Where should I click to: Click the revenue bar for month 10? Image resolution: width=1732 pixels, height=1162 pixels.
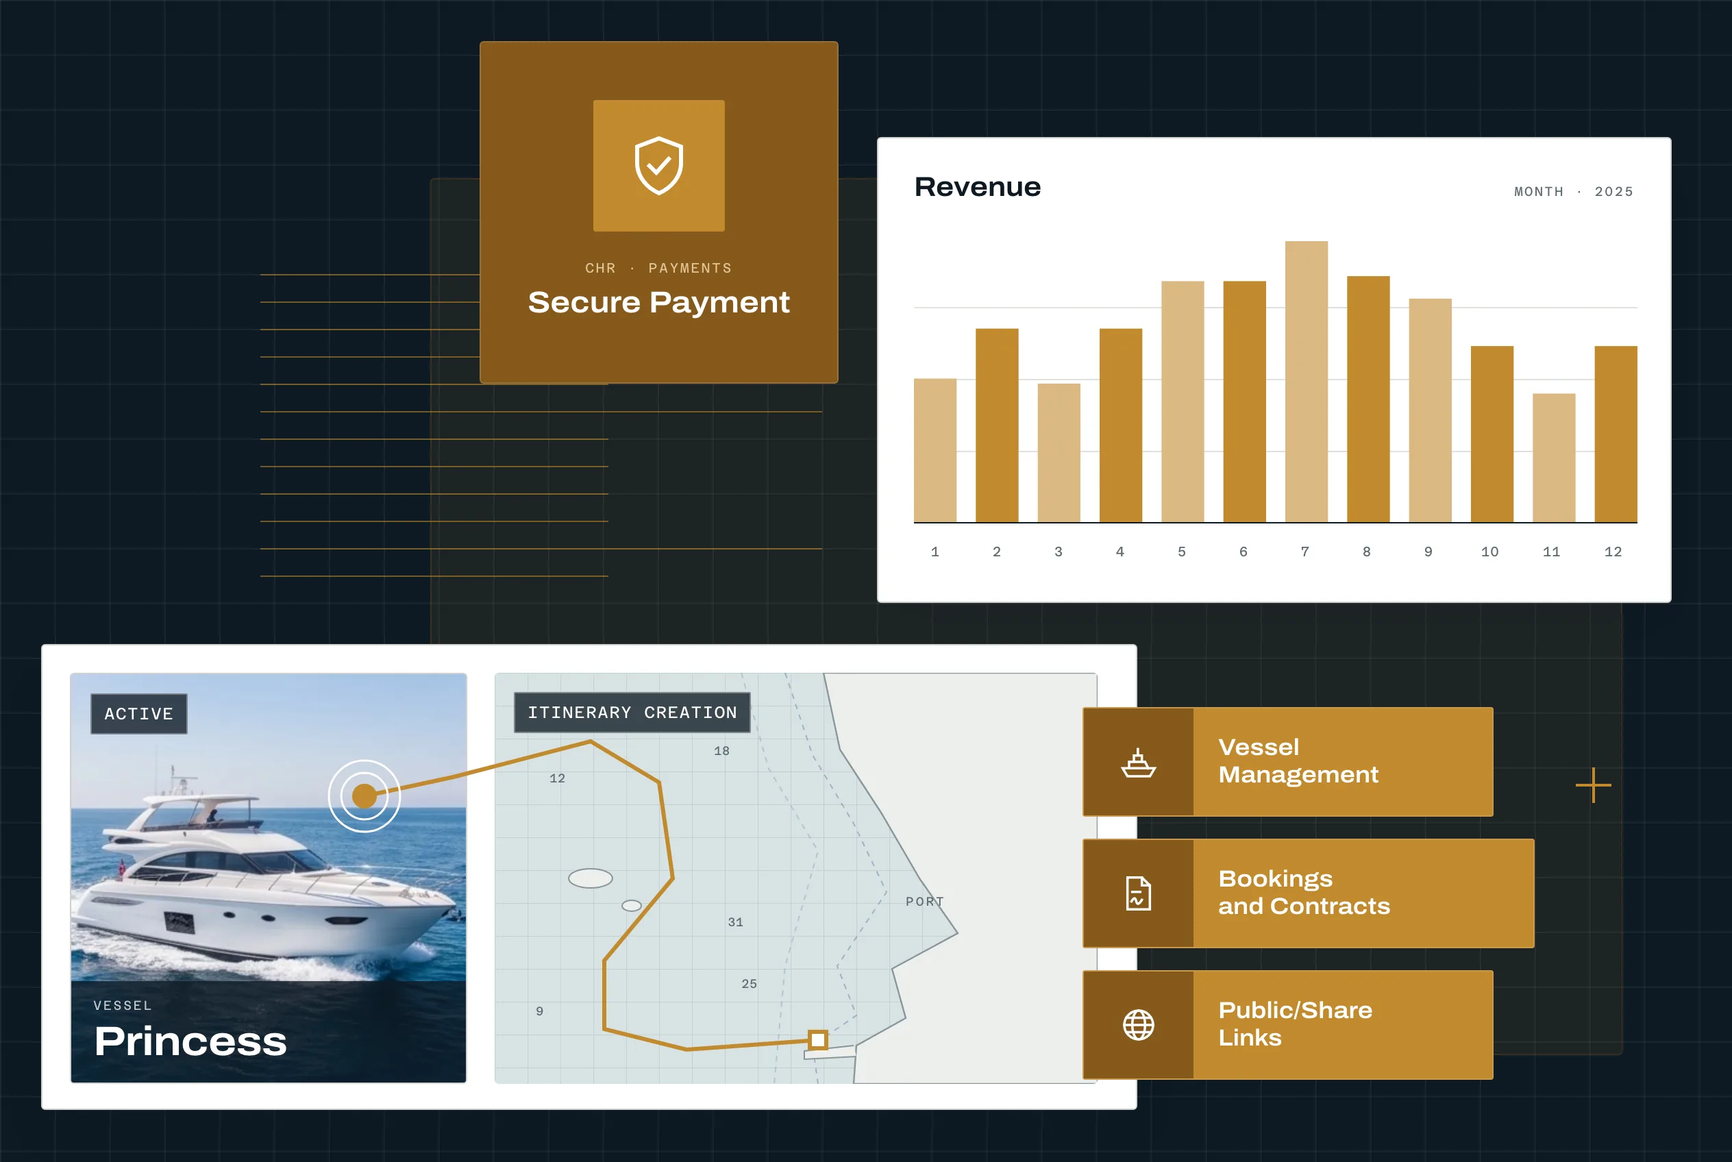click(1492, 434)
